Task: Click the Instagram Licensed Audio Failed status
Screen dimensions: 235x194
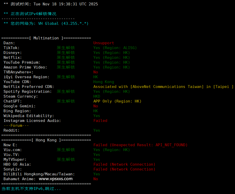Action: [100, 121]
